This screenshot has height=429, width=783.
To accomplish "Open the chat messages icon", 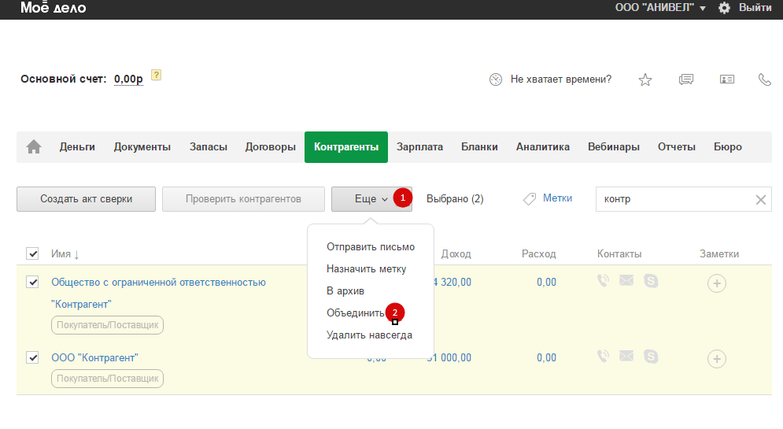I will (686, 80).
